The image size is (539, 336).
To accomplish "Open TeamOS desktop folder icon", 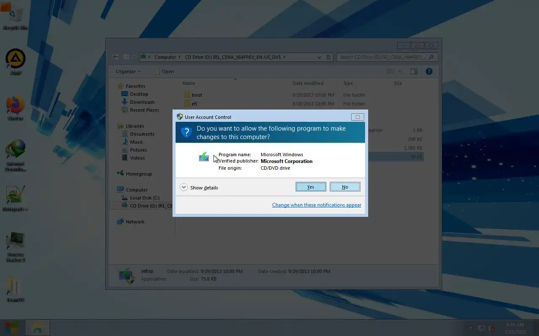I will point(16,289).
